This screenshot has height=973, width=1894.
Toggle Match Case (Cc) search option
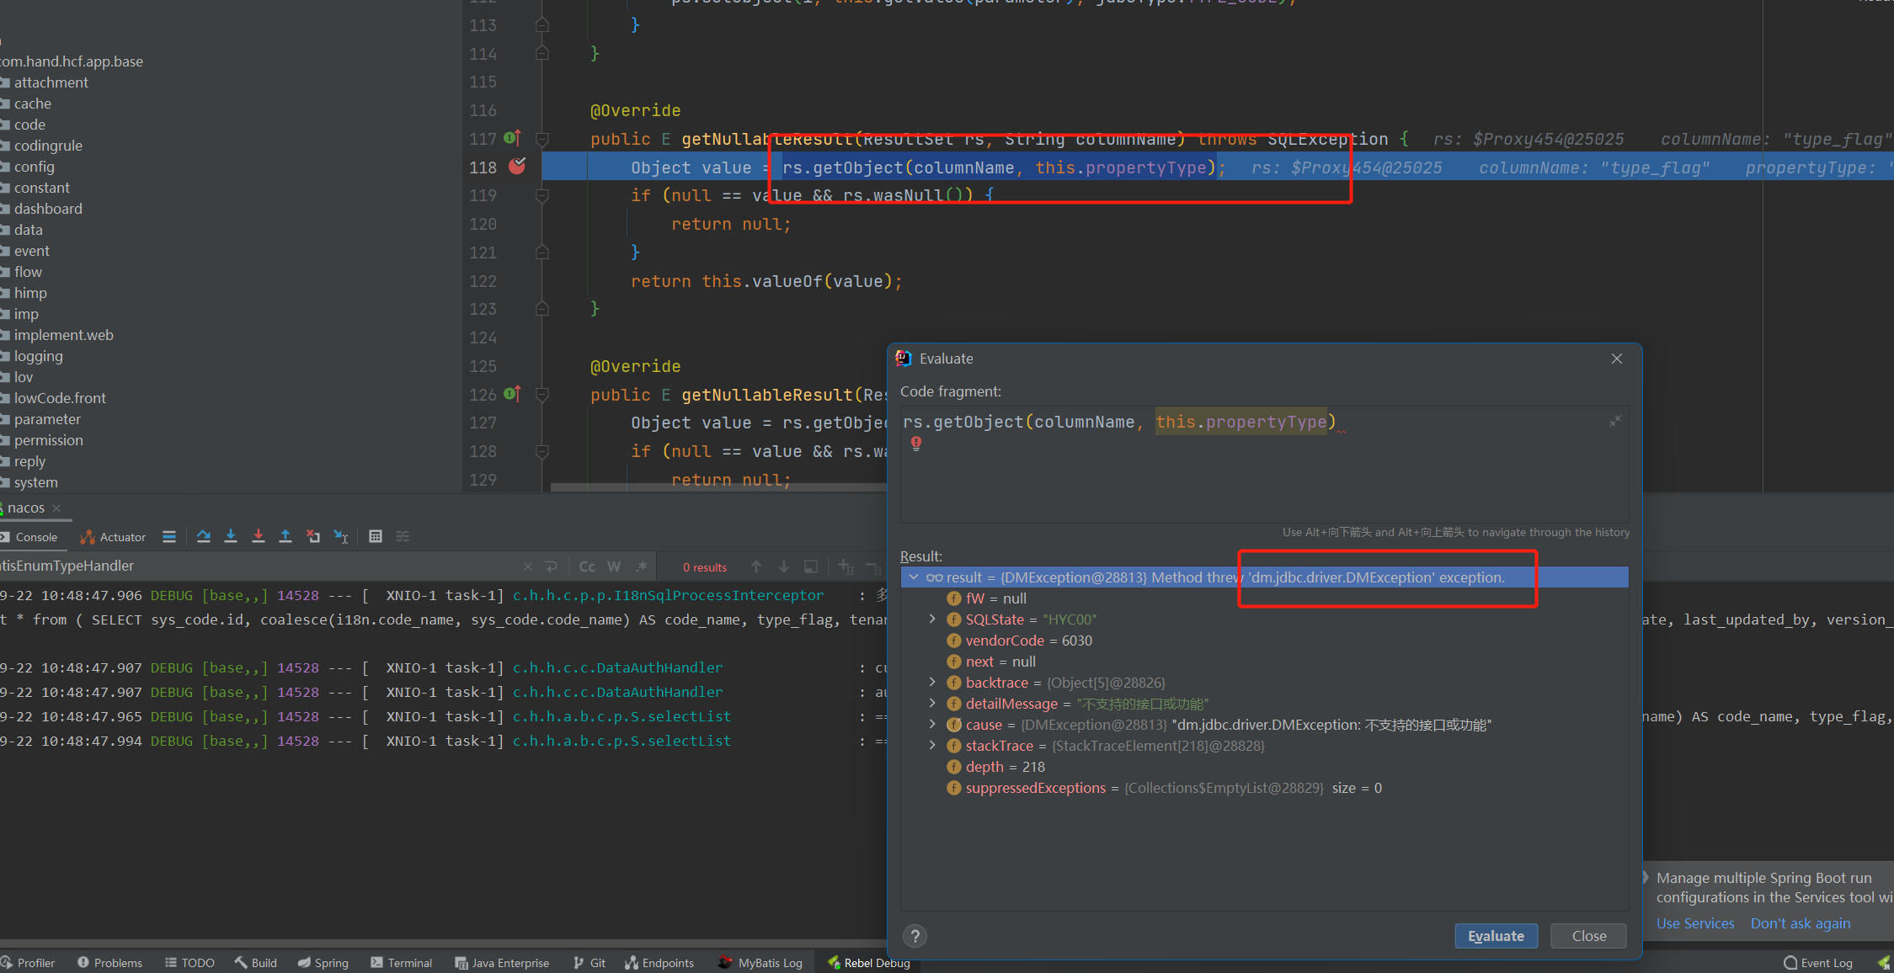[587, 566]
